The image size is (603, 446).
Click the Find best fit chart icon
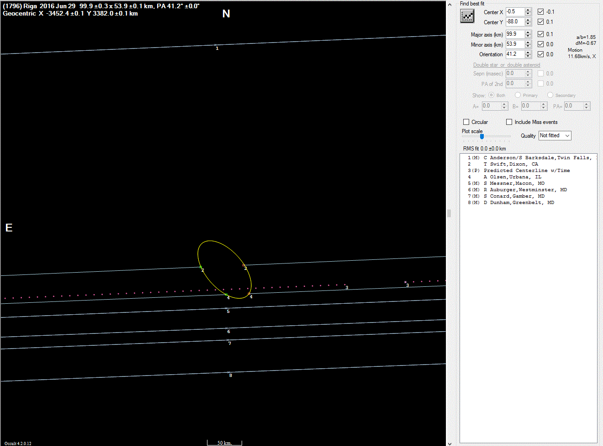point(467,16)
